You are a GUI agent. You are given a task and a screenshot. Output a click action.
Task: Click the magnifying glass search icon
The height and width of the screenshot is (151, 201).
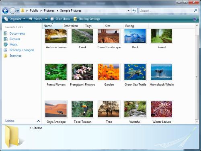click(195, 10)
